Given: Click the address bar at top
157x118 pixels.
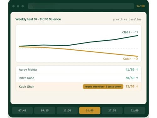Looking at the screenshot, I should (81, 6).
